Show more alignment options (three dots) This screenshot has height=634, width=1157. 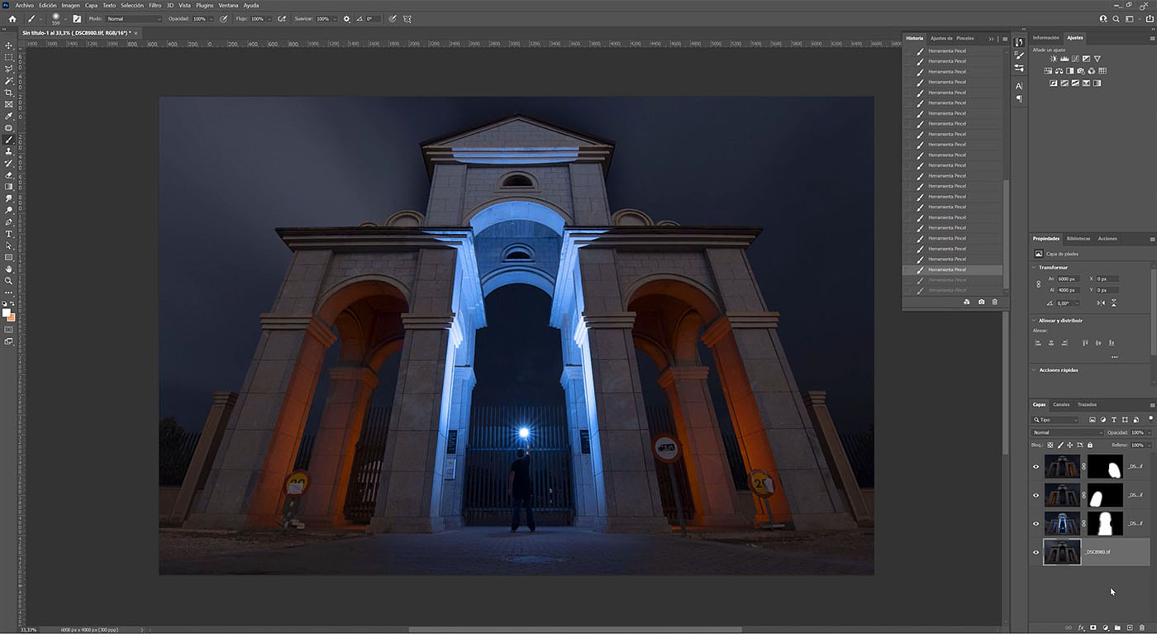tap(1114, 357)
